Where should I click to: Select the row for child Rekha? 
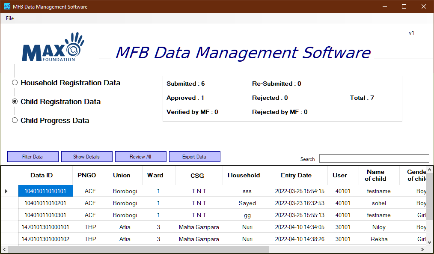247,239
